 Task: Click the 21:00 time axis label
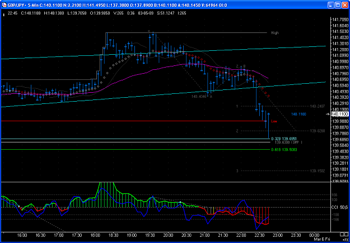[204, 235]
